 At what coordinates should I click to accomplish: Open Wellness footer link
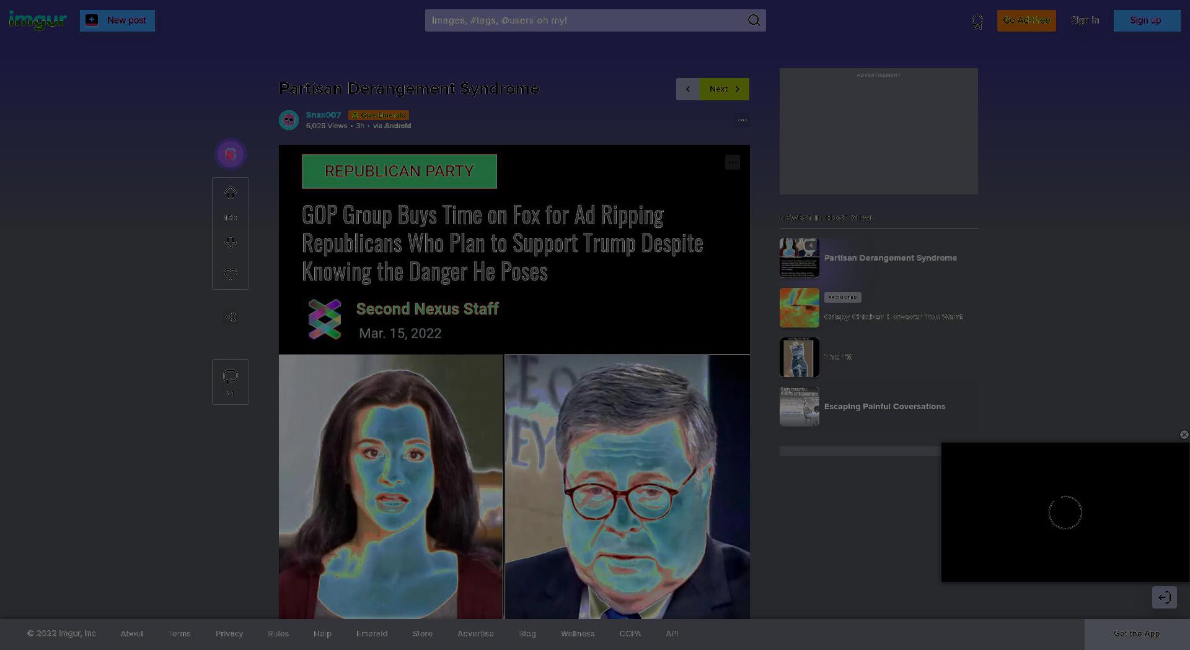click(578, 634)
